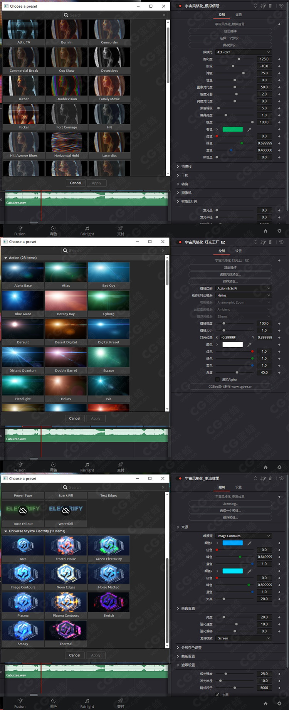
Task: Enable the 渲染Alpha checkbox
Action: (217, 380)
